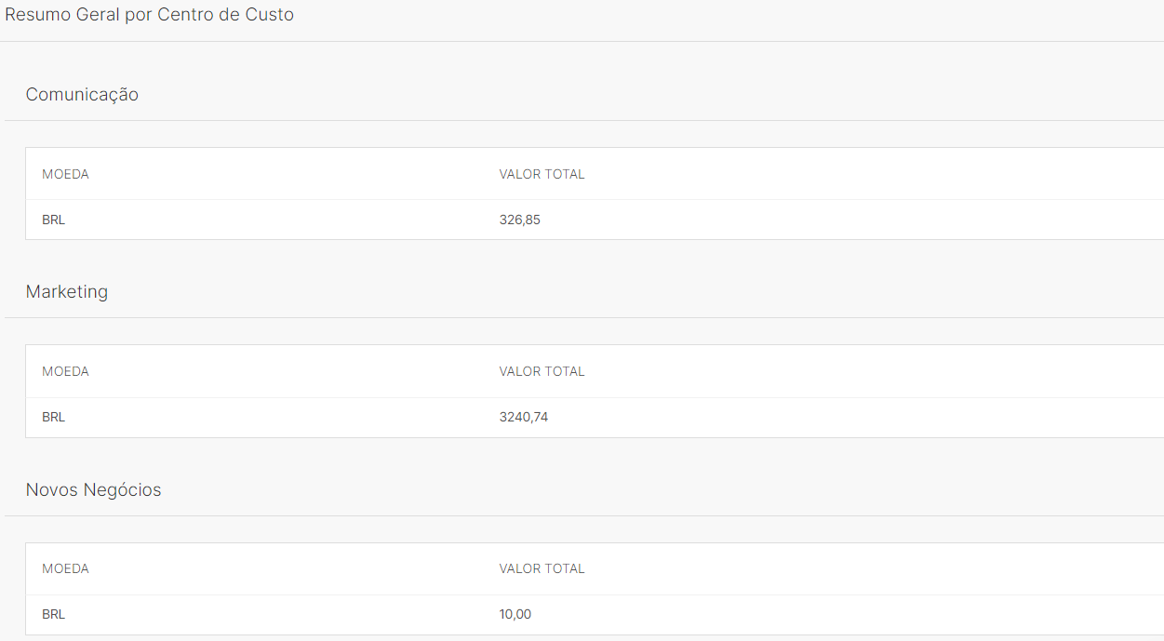
Task: Select the Novos Negócios section heading
Action: click(93, 490)
